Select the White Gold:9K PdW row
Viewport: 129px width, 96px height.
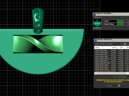pyautogui.click(x=112, y=63)
